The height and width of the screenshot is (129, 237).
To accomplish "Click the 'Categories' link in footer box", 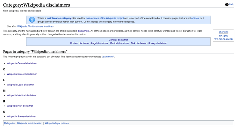I will [10, 123].
